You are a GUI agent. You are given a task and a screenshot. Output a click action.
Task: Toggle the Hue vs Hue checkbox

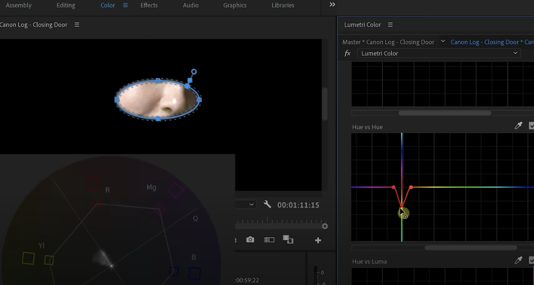click(x=531, y=126)
